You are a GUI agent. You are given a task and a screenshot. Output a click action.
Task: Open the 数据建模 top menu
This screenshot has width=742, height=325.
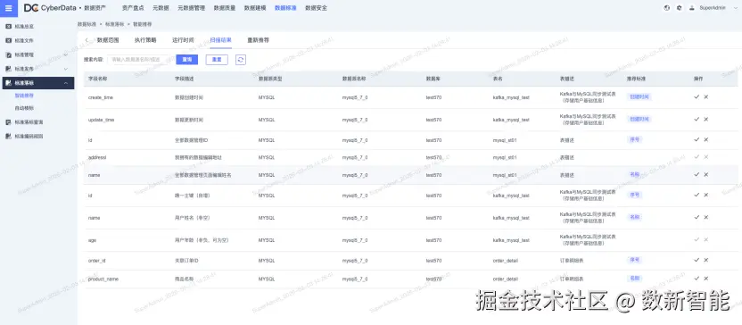255,8
